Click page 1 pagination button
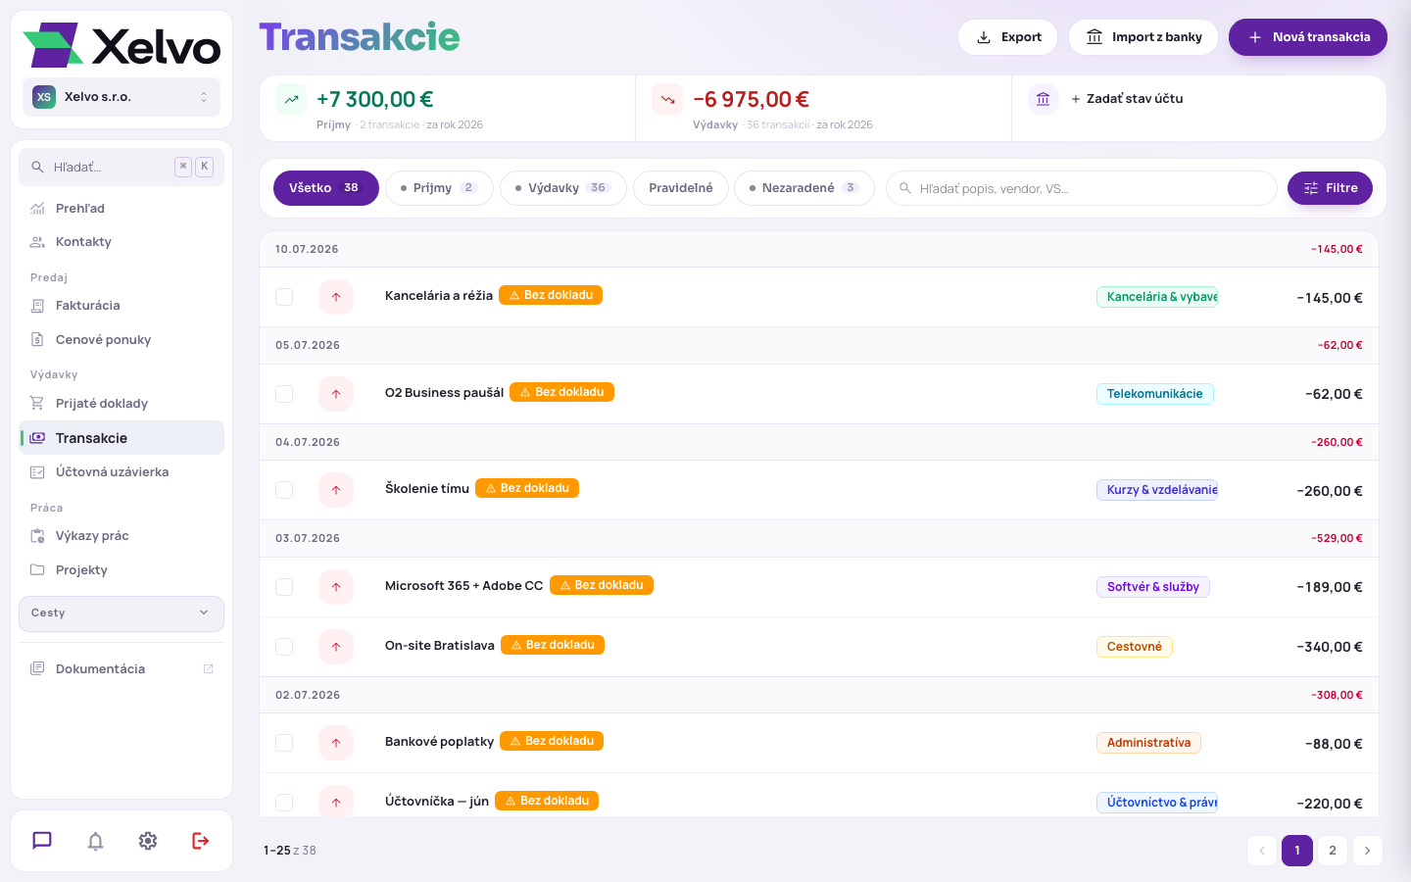Image resolution: width=1411 pixels, height=882 pixels. pyautogui.click(x=1297, y=851)
